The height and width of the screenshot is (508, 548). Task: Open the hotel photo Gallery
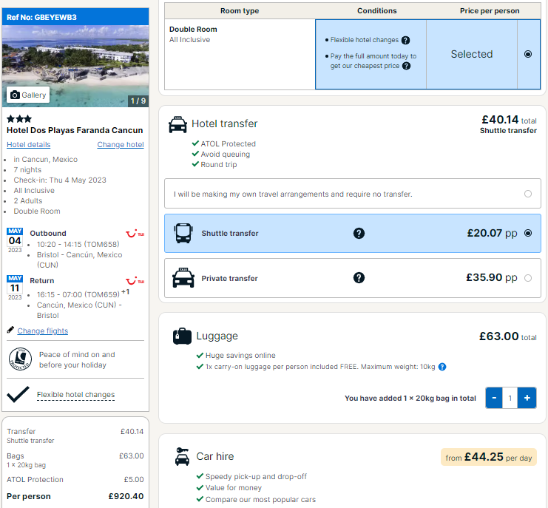(28, 95)
